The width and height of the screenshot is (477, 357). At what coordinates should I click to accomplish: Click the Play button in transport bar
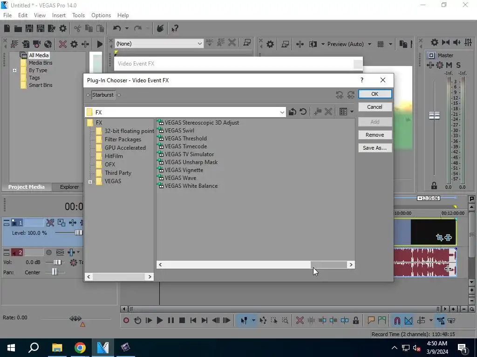pos(159,320)
